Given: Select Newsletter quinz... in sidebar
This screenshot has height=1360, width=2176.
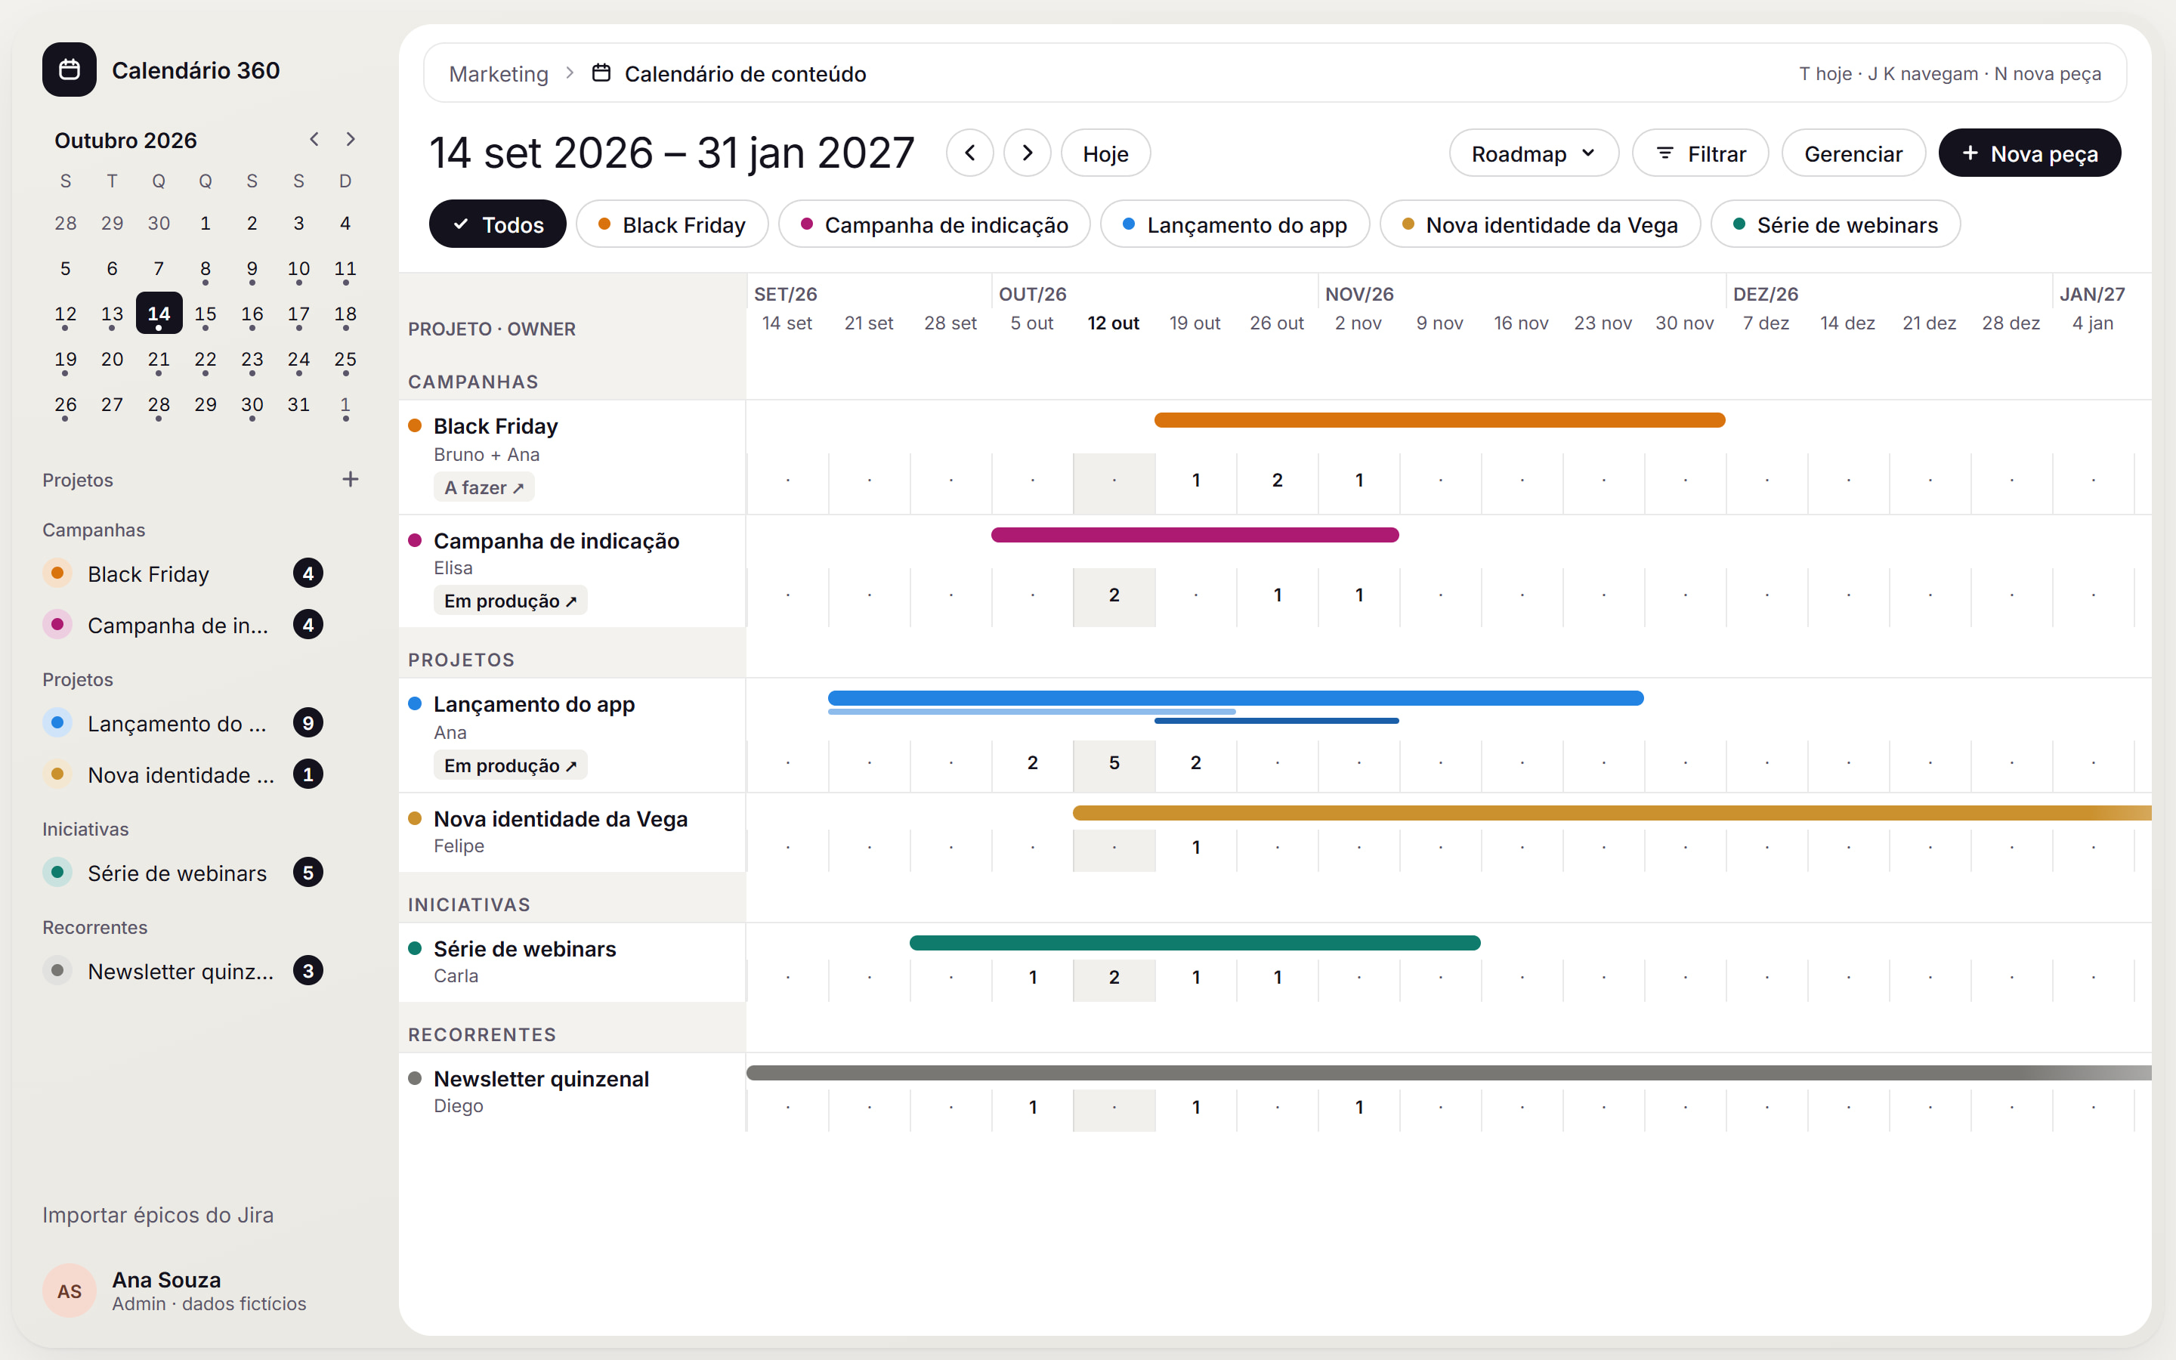Looking at the screenshot, I should coord(184,972).
